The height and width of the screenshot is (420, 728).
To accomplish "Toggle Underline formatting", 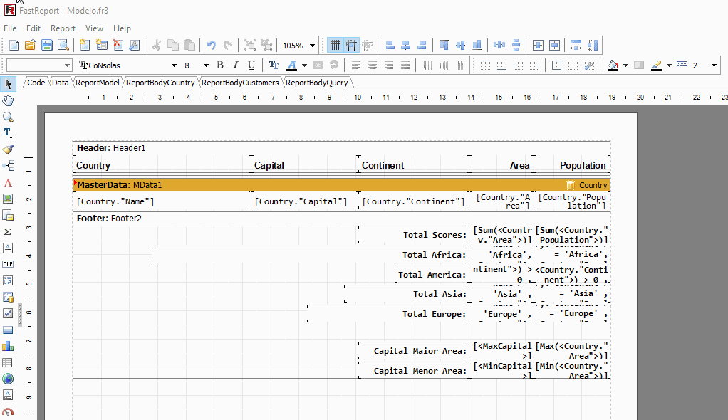I will [x=251, y=65].
